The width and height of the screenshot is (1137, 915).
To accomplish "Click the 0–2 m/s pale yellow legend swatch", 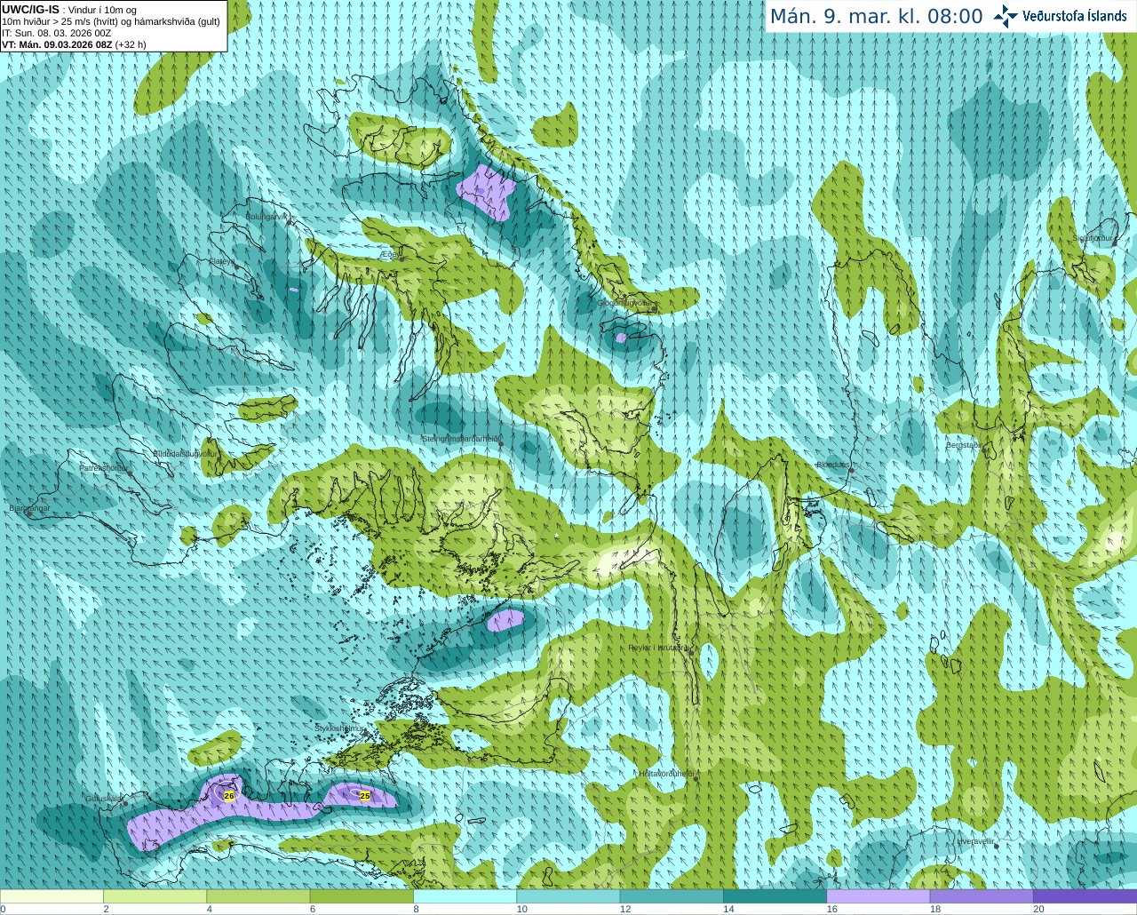I will click(52, 896).
